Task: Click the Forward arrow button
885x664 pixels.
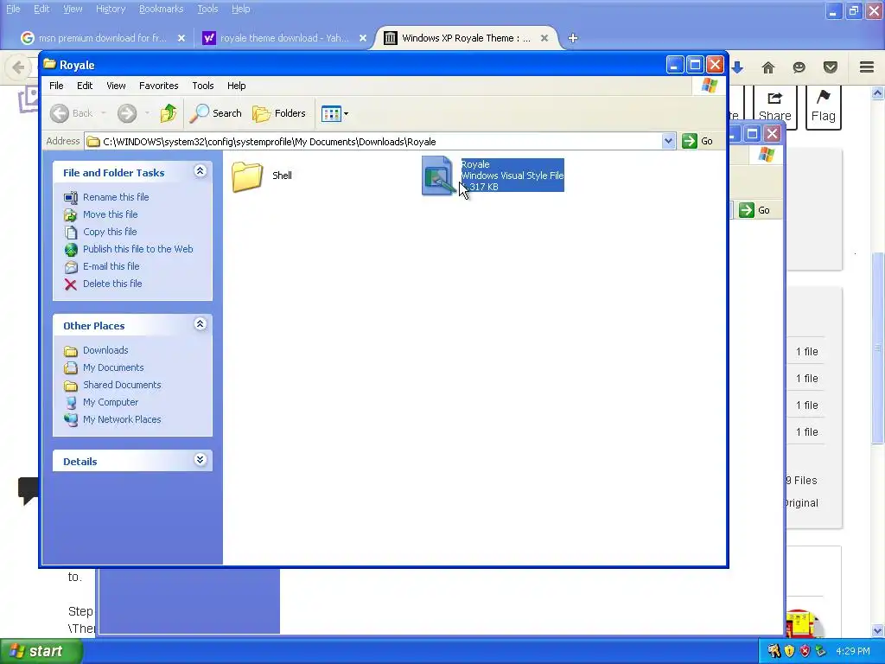Action: point(127,113)
